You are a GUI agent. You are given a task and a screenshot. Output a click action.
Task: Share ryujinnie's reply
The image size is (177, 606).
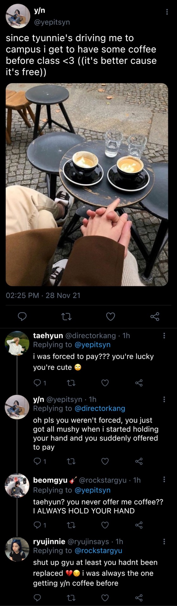(139, 598)
